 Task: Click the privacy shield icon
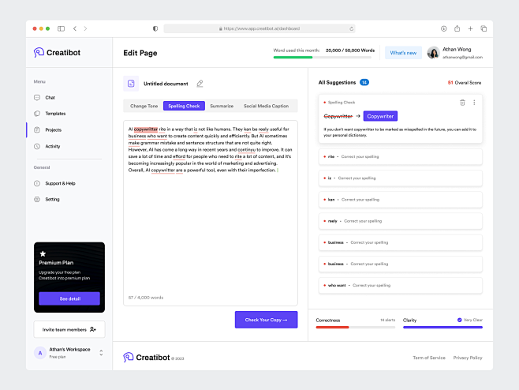(155, 28)
